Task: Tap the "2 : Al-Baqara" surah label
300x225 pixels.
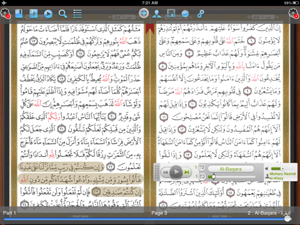Action: point(269,213)
